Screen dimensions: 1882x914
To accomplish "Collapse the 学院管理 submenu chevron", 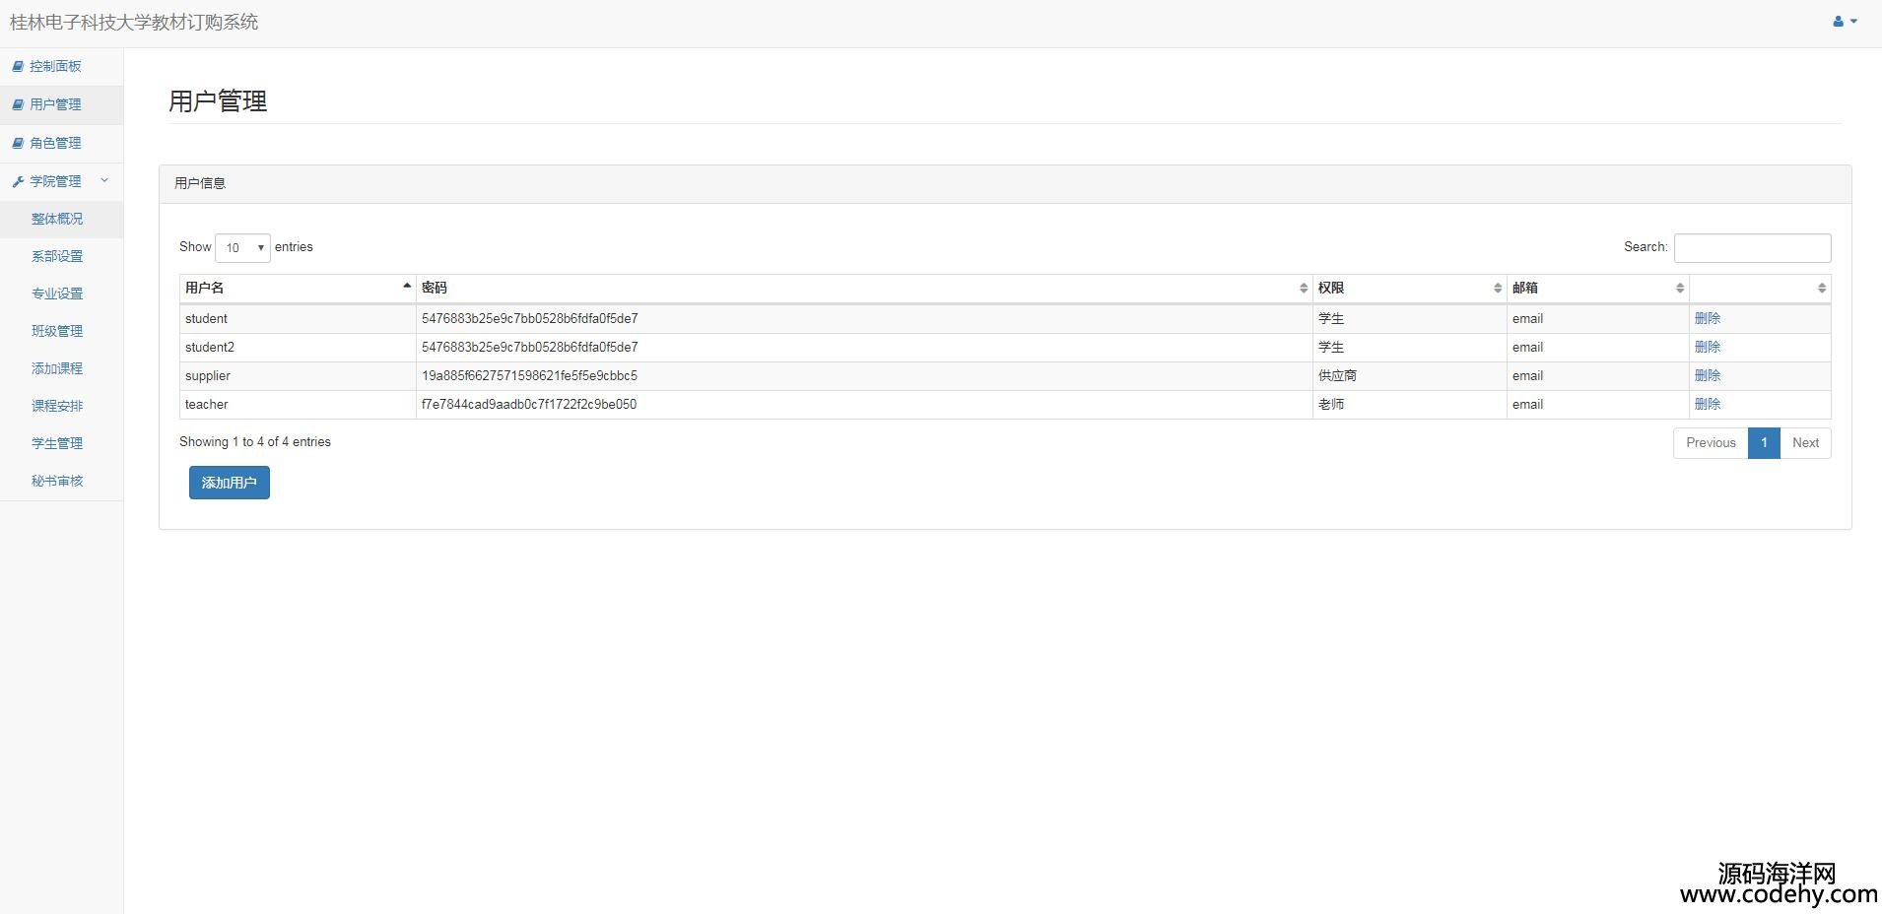I will tap(104, 180).
